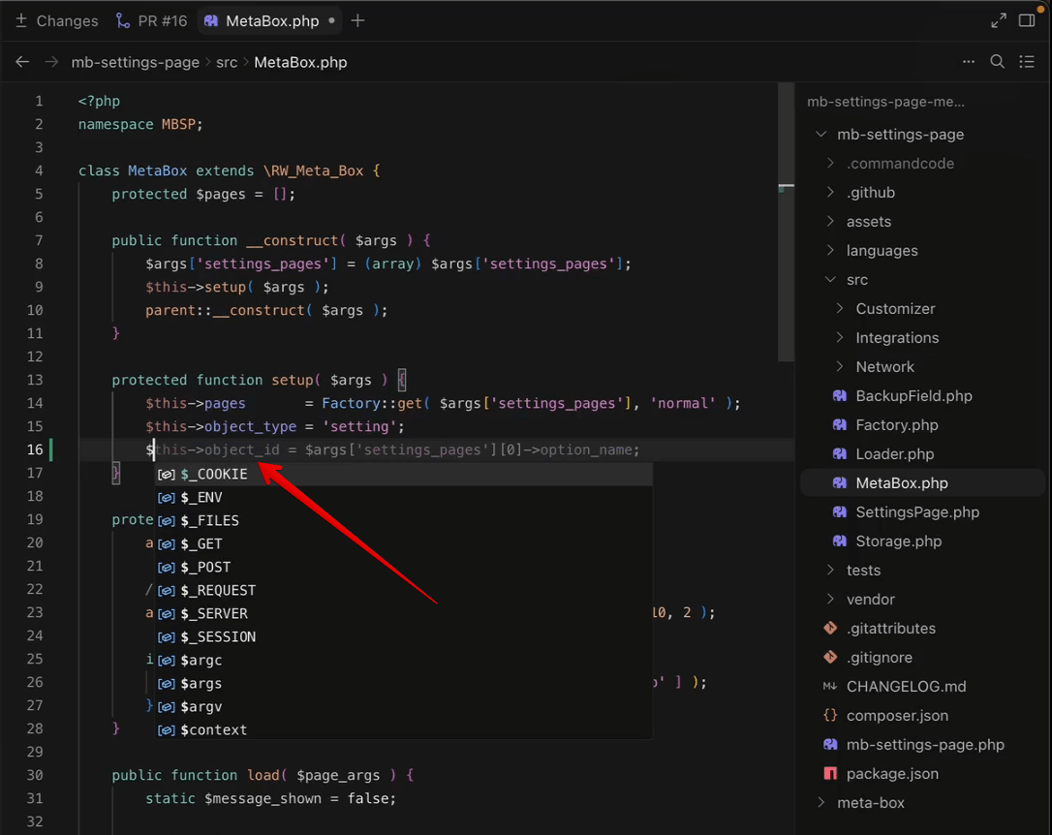Open the Changes tab
This screenshot has height=835, width=1052.
click(56, 20)
